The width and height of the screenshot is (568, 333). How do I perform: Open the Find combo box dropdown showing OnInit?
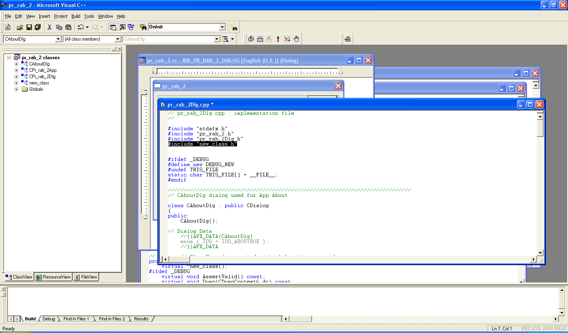point(222,27)
